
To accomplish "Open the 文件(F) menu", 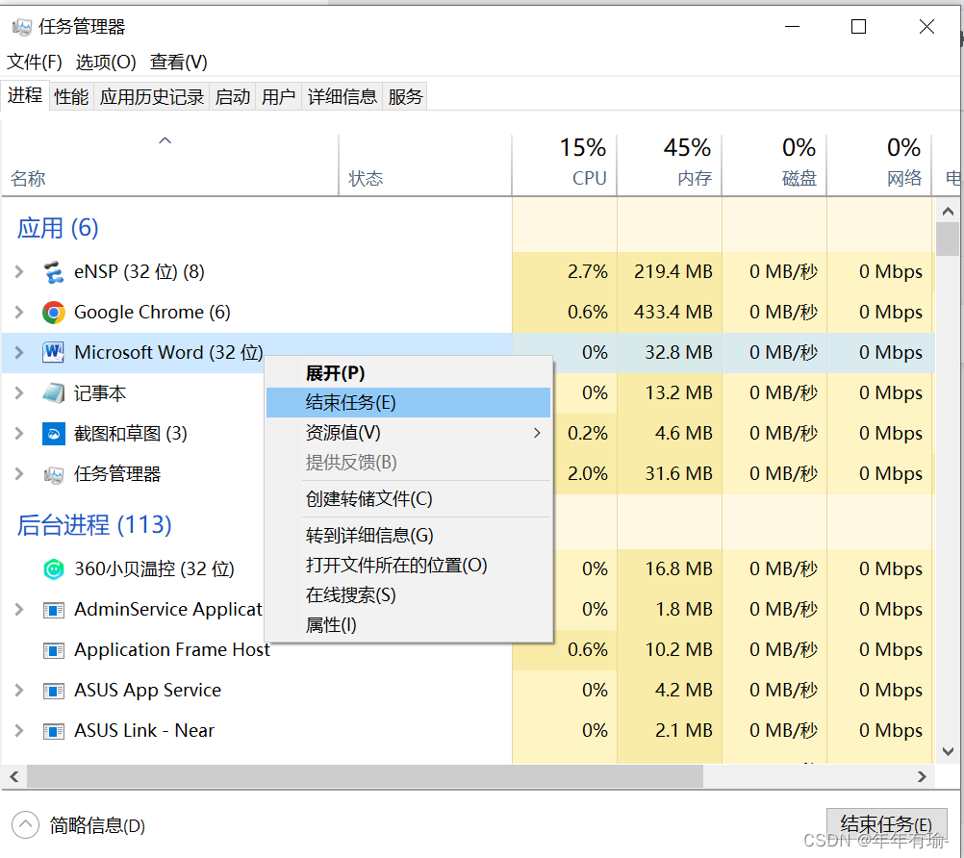I will (35, 63).
